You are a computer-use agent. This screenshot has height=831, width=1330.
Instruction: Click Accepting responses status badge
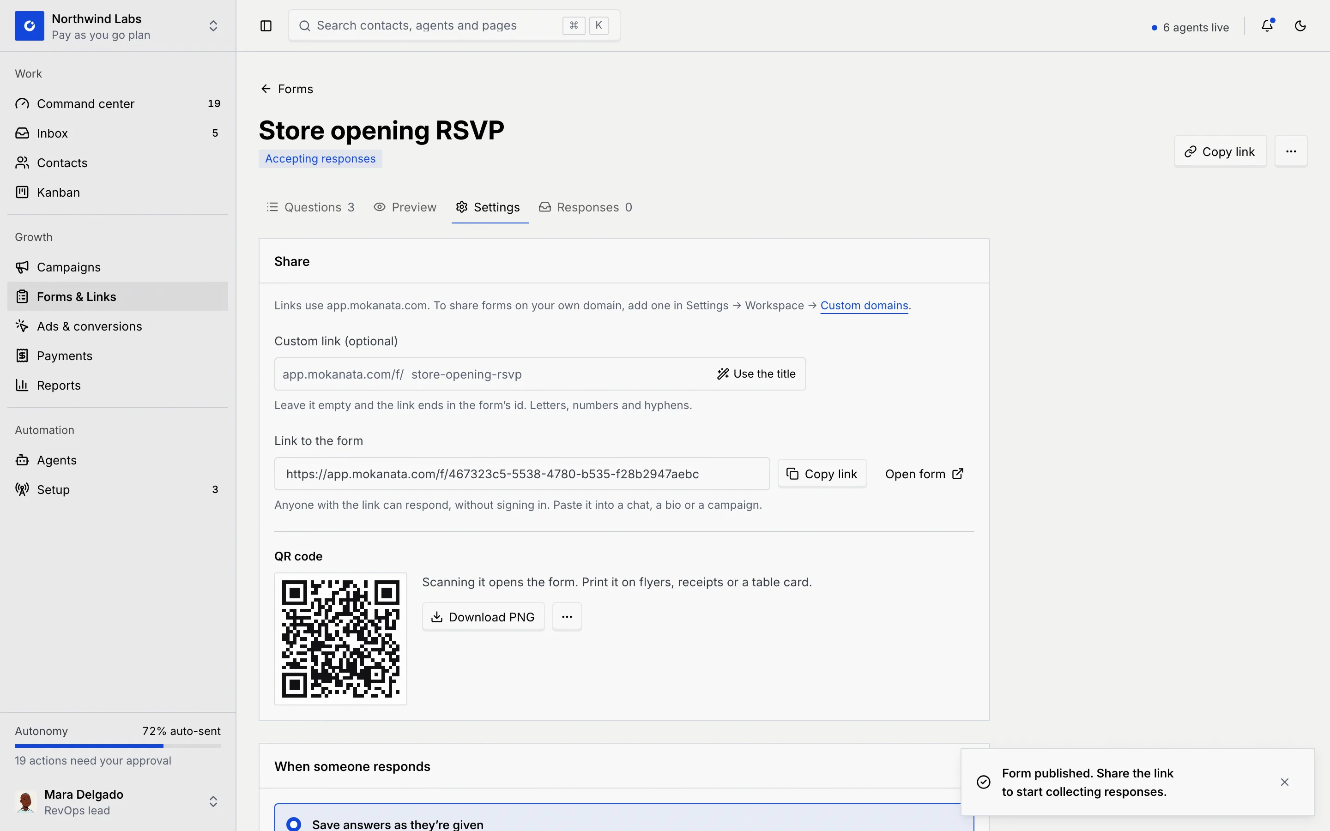click(x=320, y=159)
